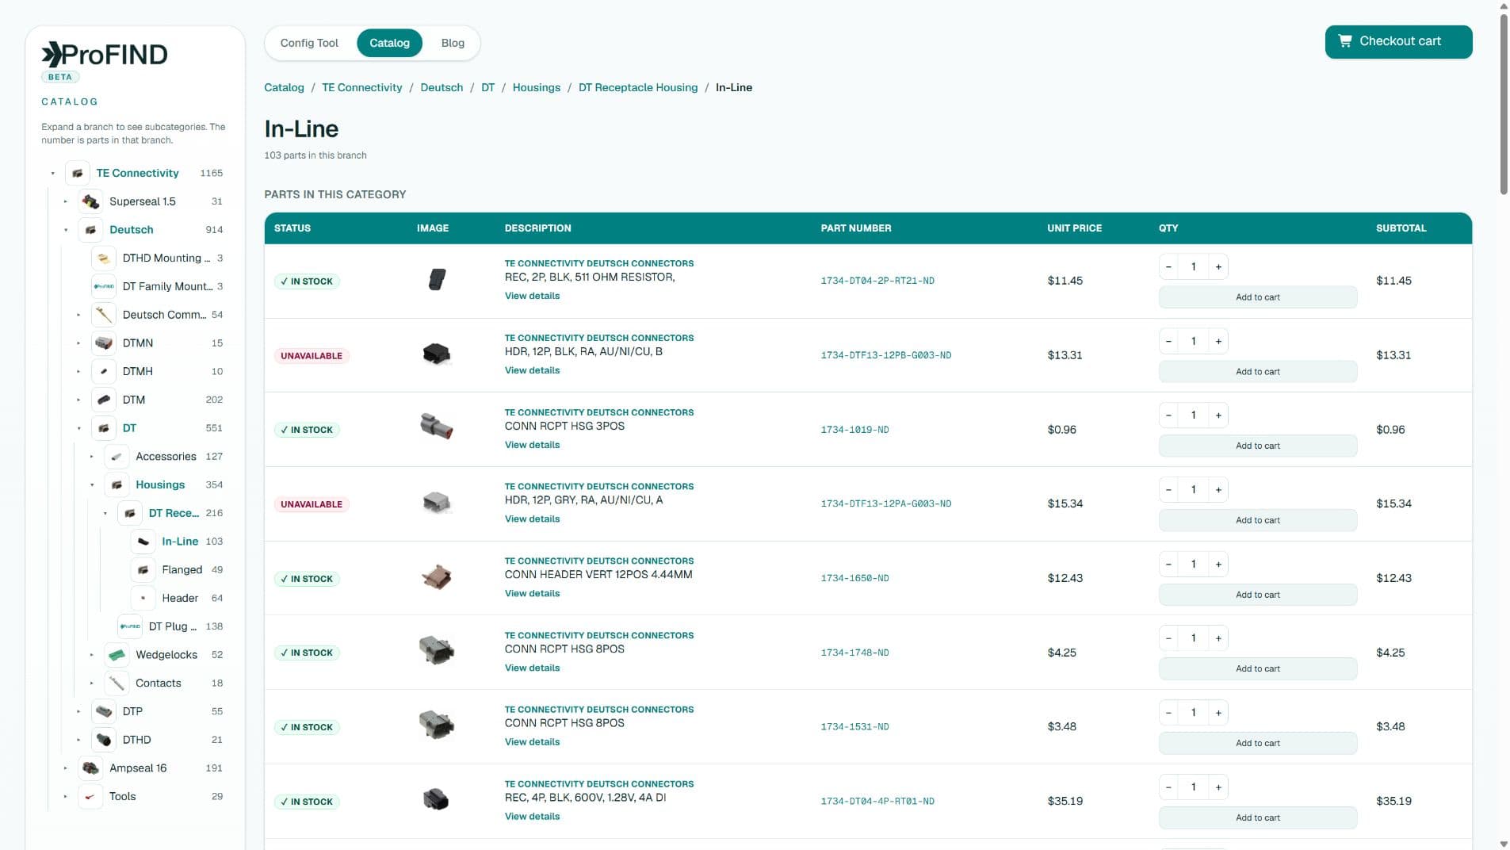Open the image of part 1734-DT04-2P-RT21-ND

click(x=437, y=280)
